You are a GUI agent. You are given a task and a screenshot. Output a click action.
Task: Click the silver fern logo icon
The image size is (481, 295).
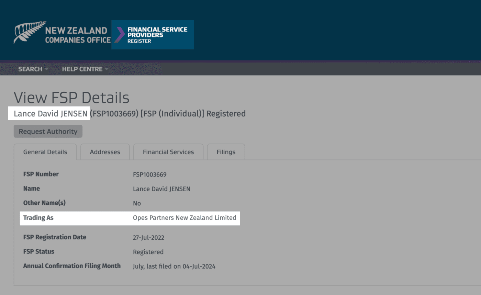[x=29, y=32]
